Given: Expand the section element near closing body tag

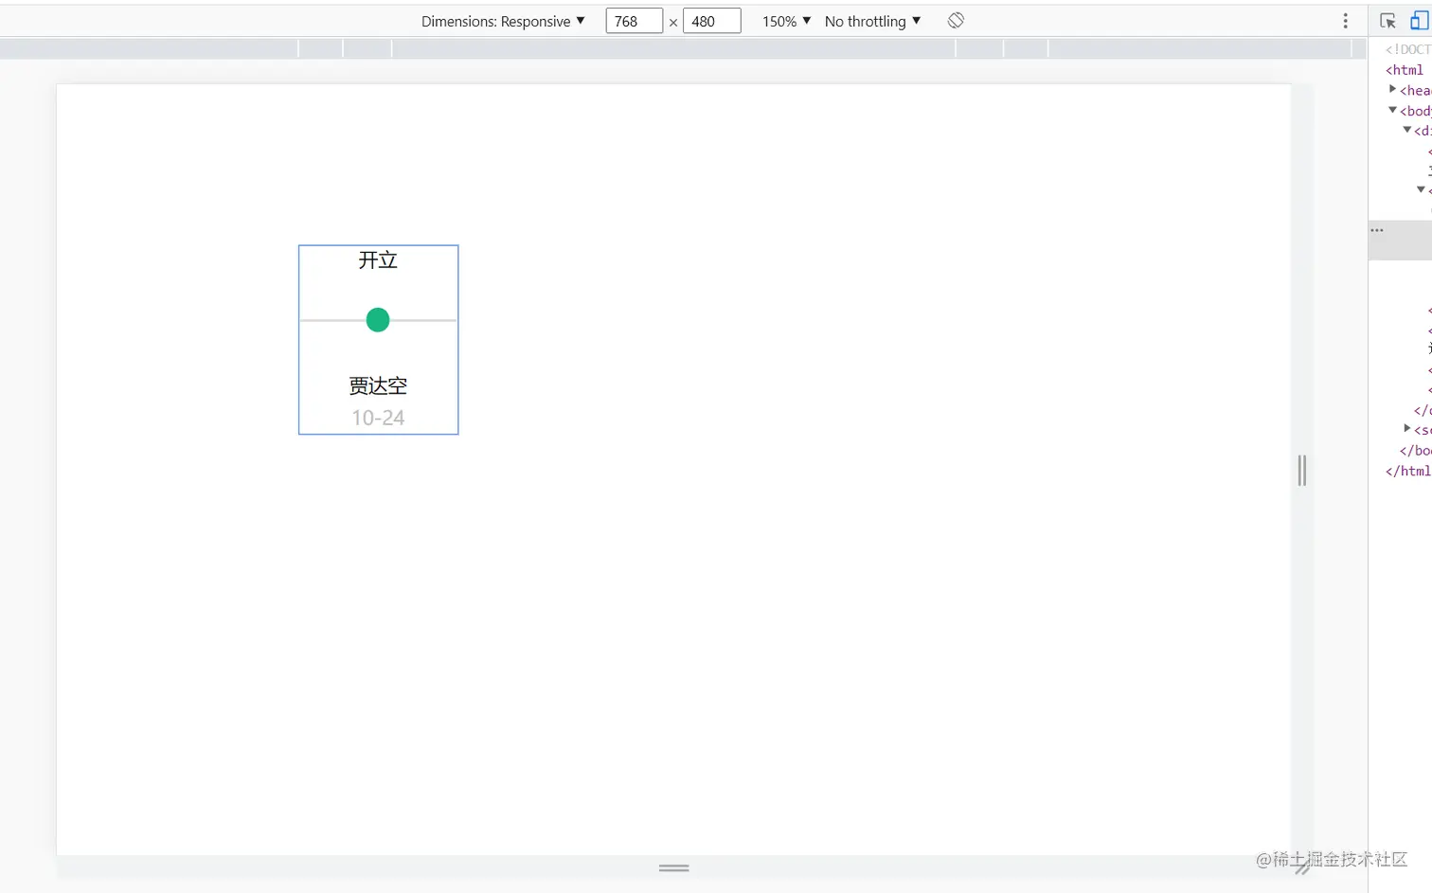Looking at the screenshot, I should coord(1405,429).
